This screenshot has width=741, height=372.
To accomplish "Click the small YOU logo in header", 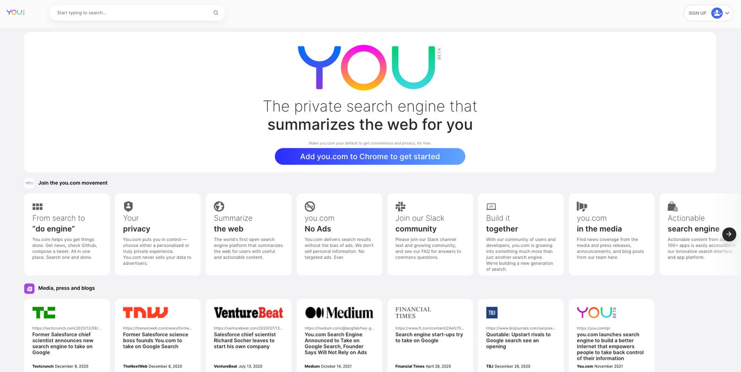I will (x=15, y=13).
